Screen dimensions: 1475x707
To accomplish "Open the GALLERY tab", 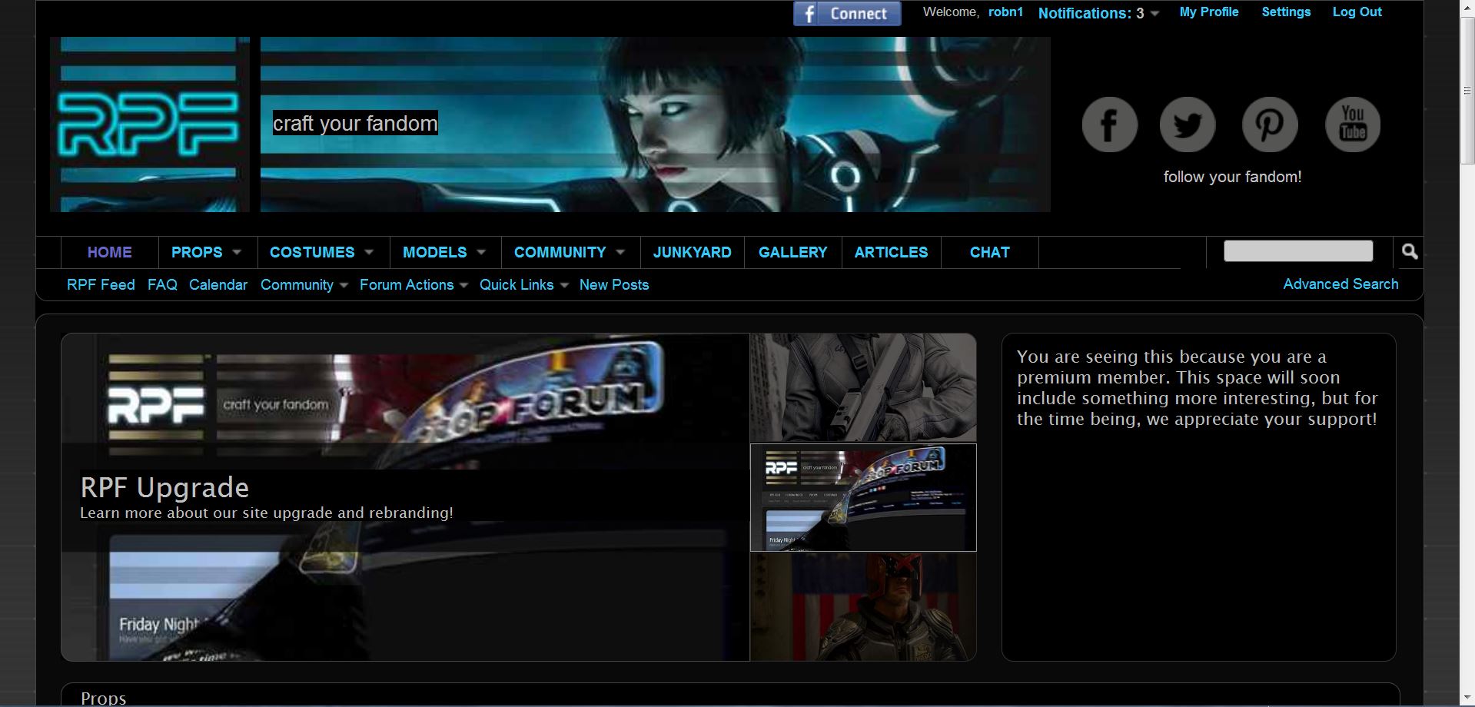I will click(792, 252).
